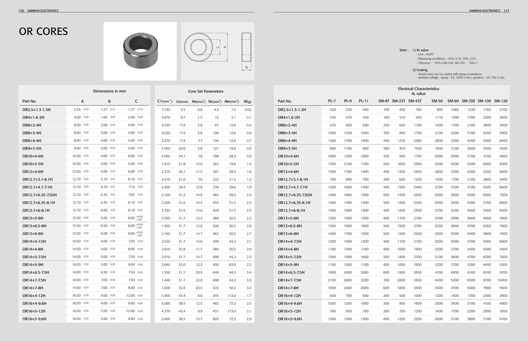The width and height of the screenshot is (528, 341).
Task: Select the SM-120 column header
Action: click(x=501, y=101)
